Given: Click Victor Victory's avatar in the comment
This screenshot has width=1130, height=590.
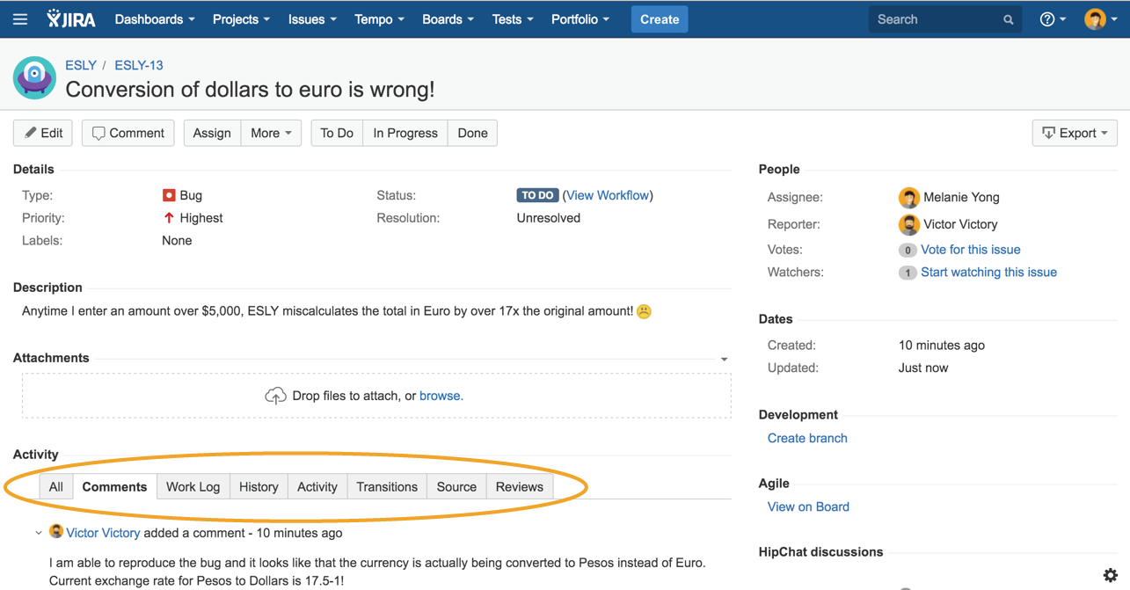Looking at the screenshot, I should 56,532.
